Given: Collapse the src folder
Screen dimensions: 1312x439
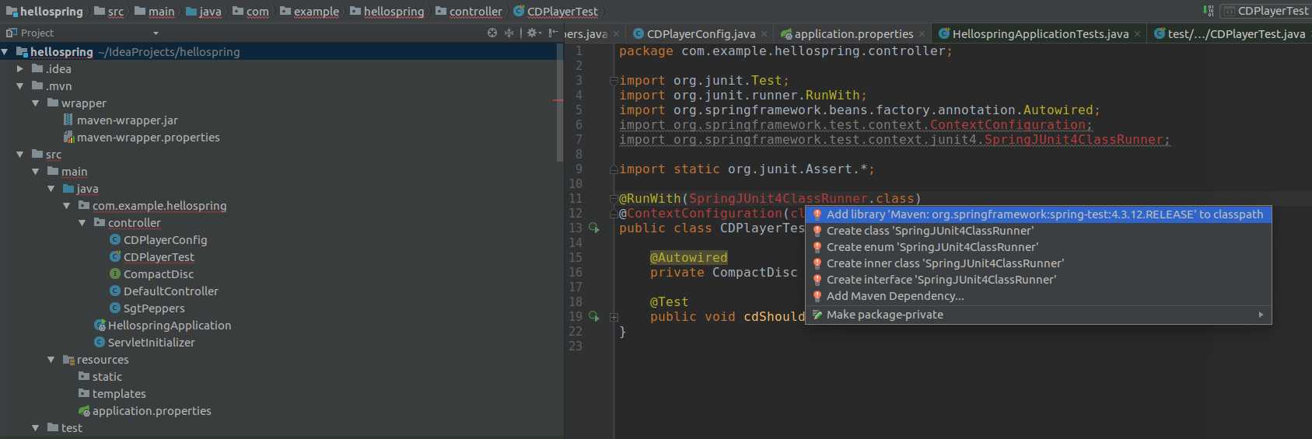Looking at the screenshot, I should tap(20, 155).
